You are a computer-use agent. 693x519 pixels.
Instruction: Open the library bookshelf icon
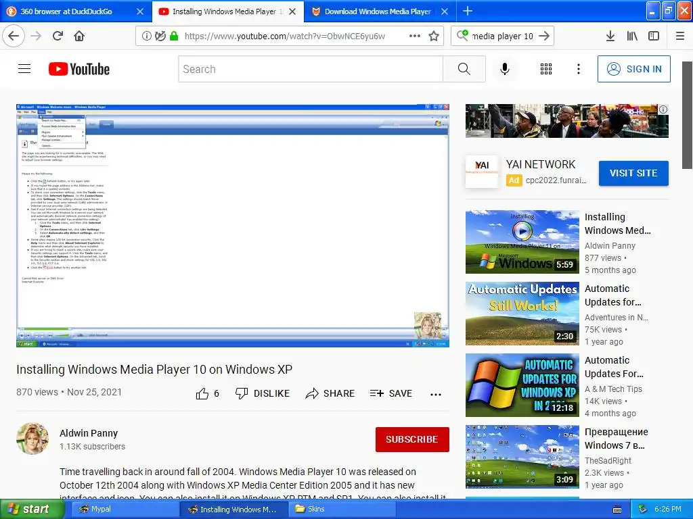click(632, 36)
